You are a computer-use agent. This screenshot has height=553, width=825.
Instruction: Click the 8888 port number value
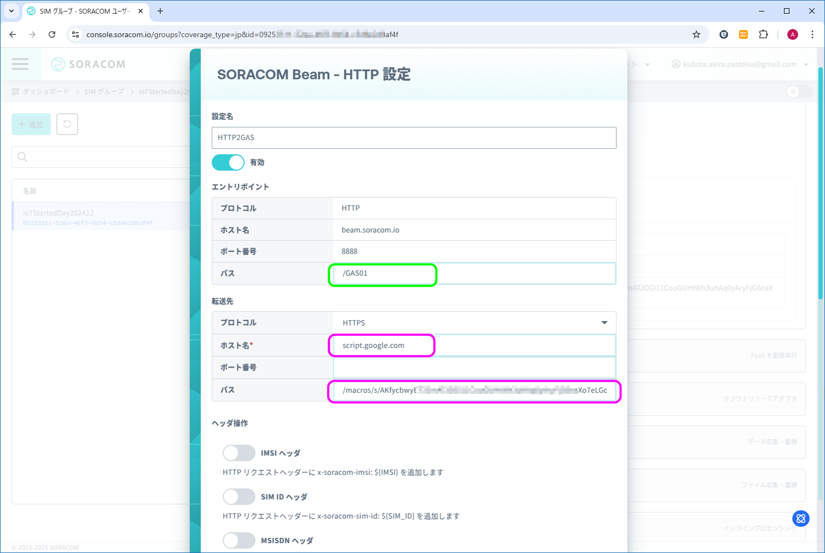pyautogui.click(x=350, y=252)
